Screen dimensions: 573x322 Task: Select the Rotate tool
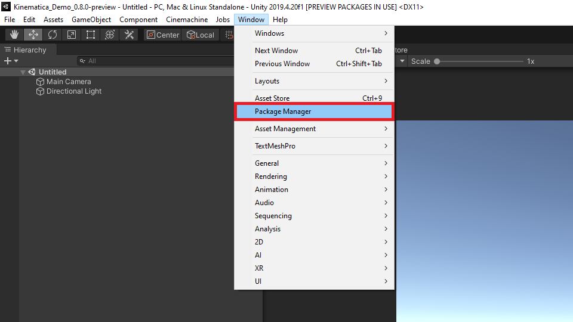[x=53, y=35]
